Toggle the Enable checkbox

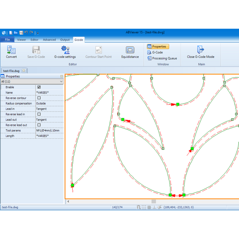pos(39,87)
